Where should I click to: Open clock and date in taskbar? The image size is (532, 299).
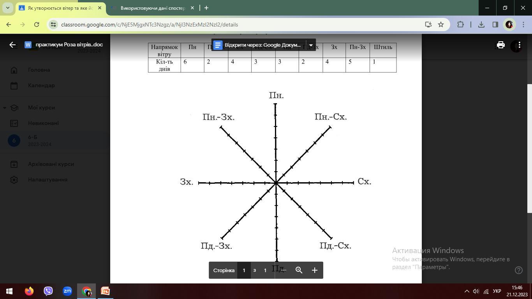click(x=517, y=291)
